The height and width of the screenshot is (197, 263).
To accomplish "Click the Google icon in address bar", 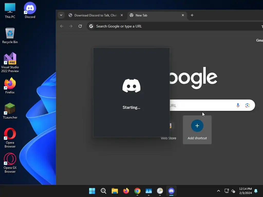I will (91, 26).
